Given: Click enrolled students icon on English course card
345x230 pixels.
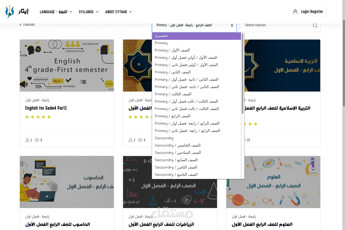Looking at the screenshot, I should [x=27, y=140].
